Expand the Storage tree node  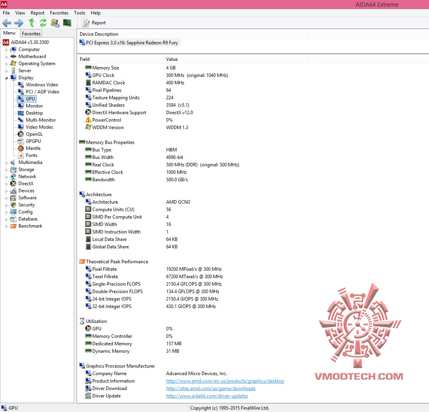(x=7, y=170)
